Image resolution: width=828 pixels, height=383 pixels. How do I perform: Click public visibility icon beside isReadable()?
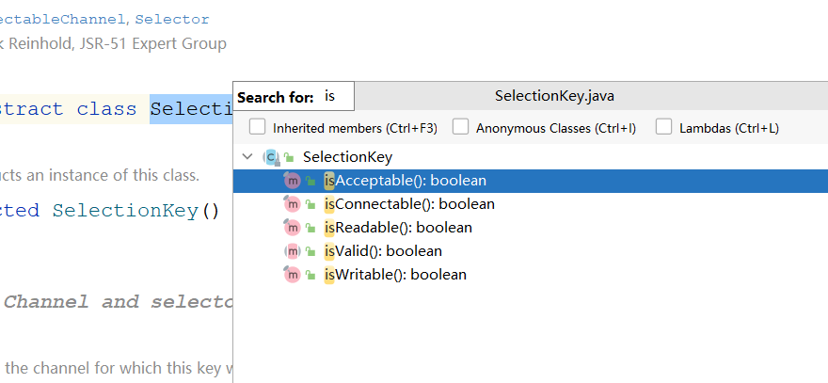coord(310,228)
